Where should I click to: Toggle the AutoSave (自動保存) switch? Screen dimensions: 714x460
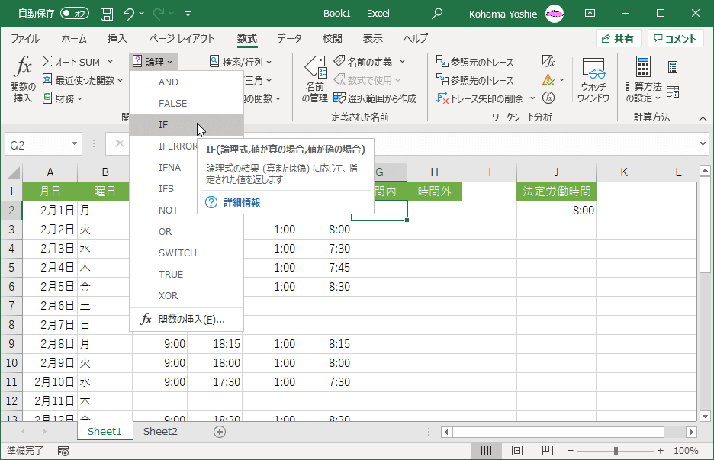click(x=75, y=13)
